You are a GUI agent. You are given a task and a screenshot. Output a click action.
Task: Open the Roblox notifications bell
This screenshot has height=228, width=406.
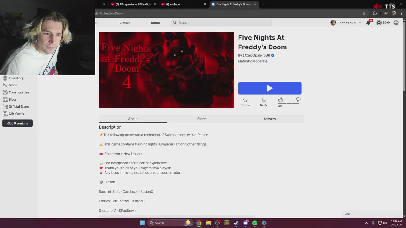click(369, 22)
